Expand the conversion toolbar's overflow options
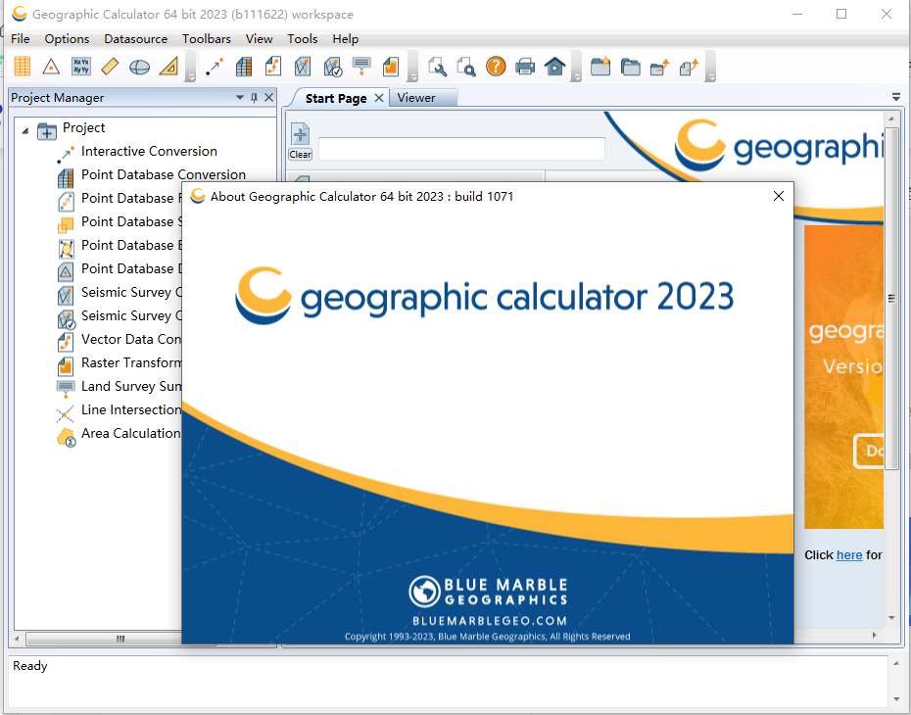 [x=412, y=76]
